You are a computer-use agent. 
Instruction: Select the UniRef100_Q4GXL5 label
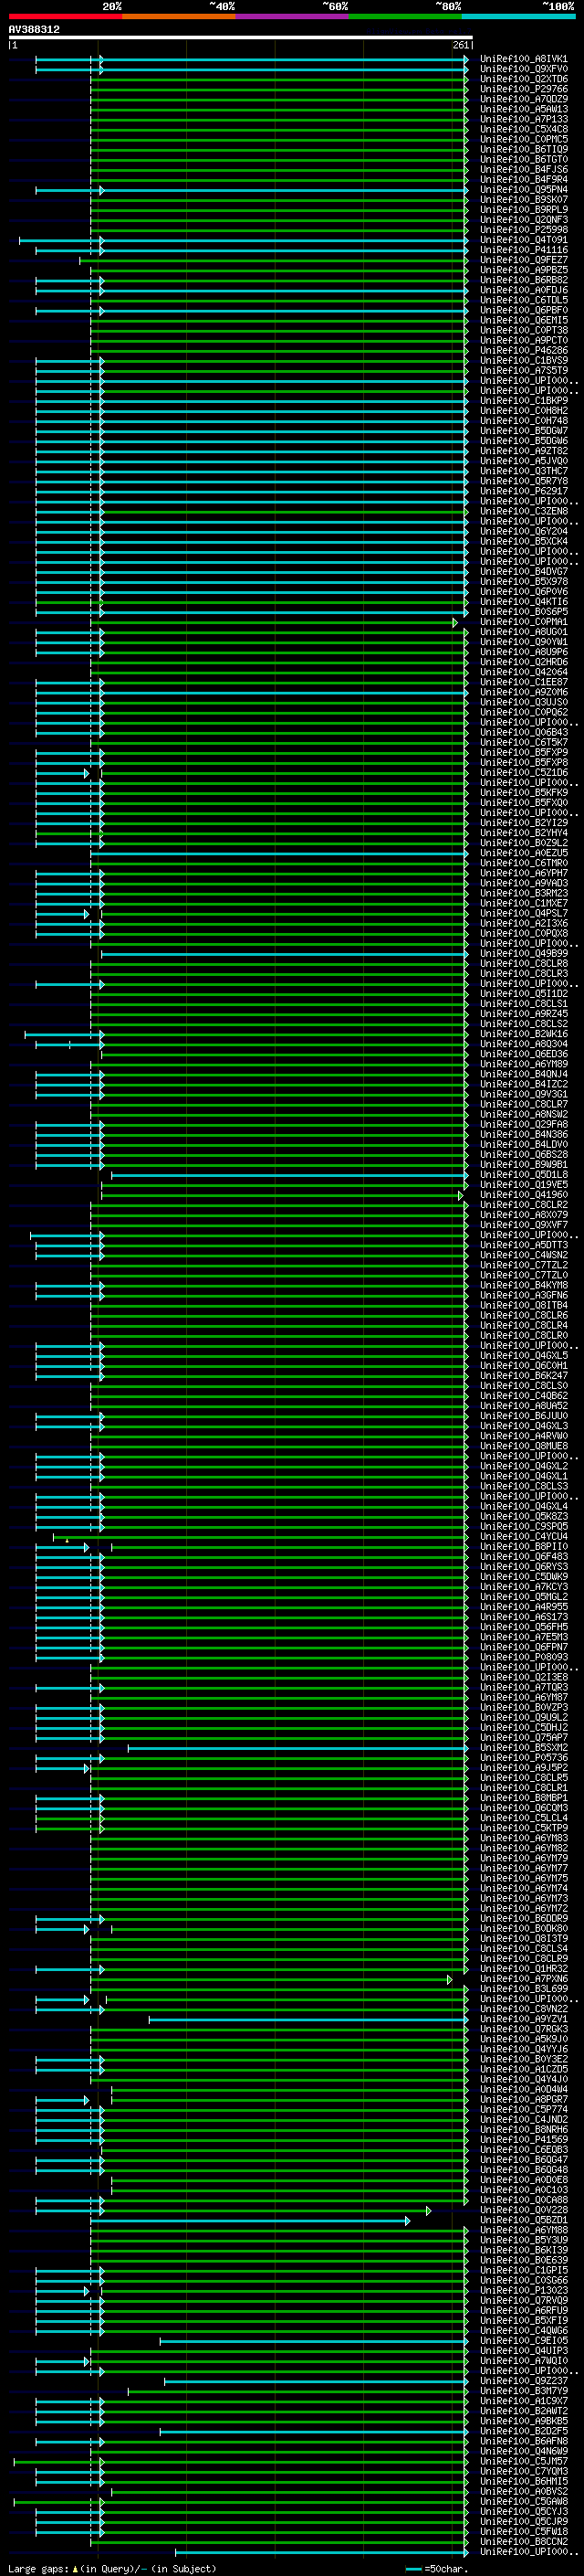click(x=523, y=1355)
